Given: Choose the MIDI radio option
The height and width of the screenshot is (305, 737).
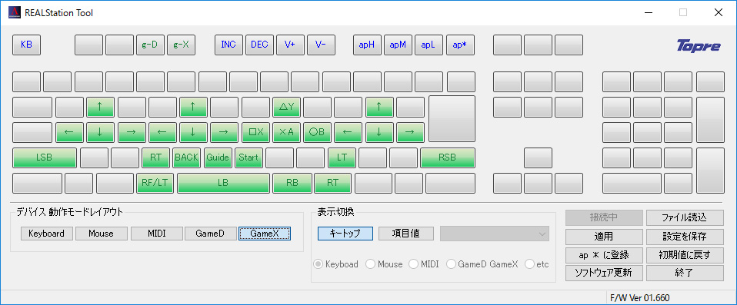Looking at the screenshot, I should click(424, 264).
